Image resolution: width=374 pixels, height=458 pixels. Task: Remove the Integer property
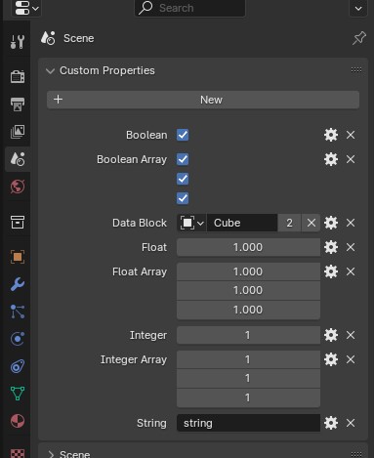pos(351,335)
